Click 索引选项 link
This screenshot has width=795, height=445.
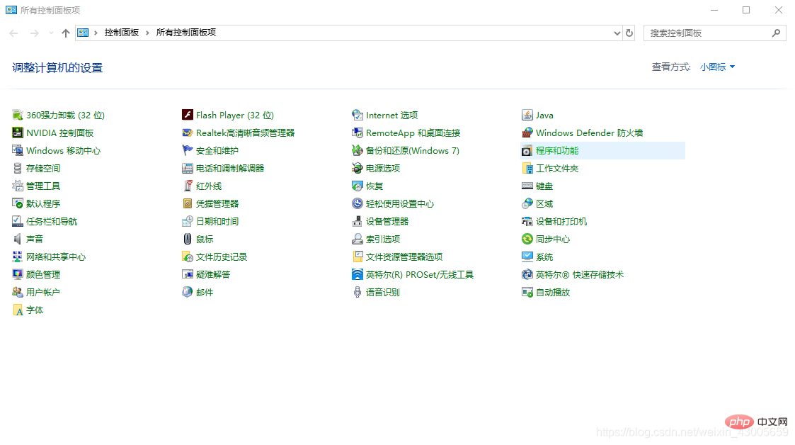(x=383, y=239)
